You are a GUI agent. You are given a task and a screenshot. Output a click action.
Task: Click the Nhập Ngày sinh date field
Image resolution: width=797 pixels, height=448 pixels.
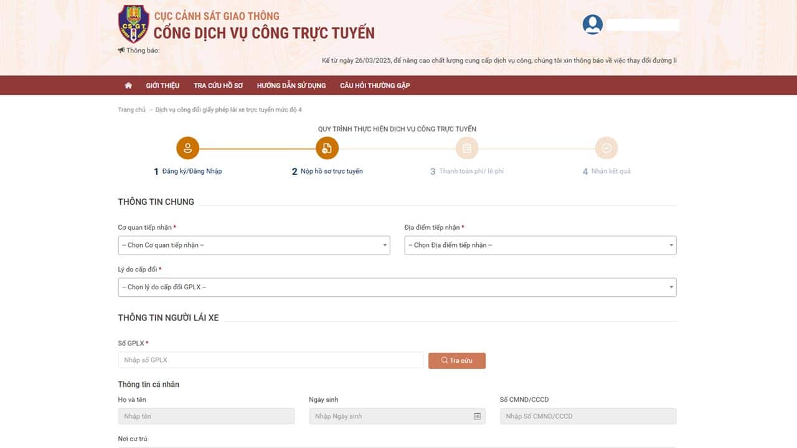click(x=397, y=416)
